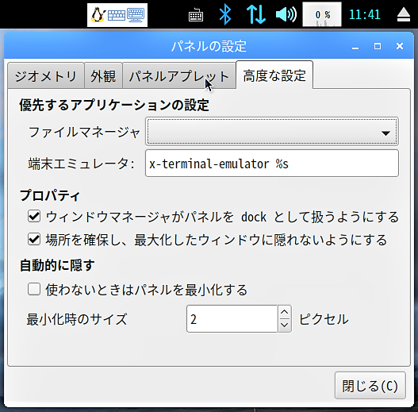Viewport: 418px width, 412px height.
Task: Click the 閉じる(C) button
Action: point(370,386)
